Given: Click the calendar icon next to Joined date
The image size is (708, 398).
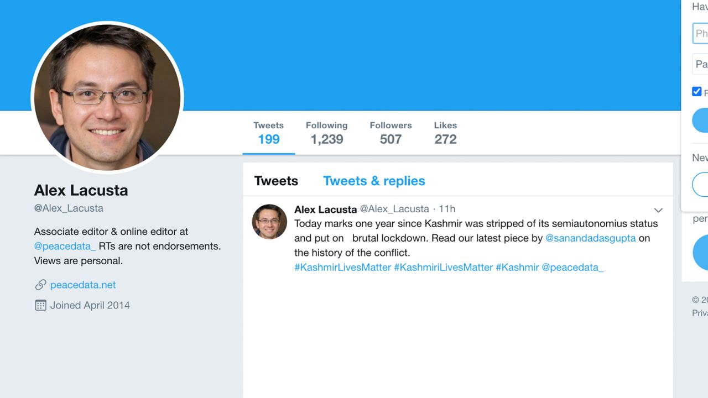Looking at the screenshot, I should tap(40, 305).
